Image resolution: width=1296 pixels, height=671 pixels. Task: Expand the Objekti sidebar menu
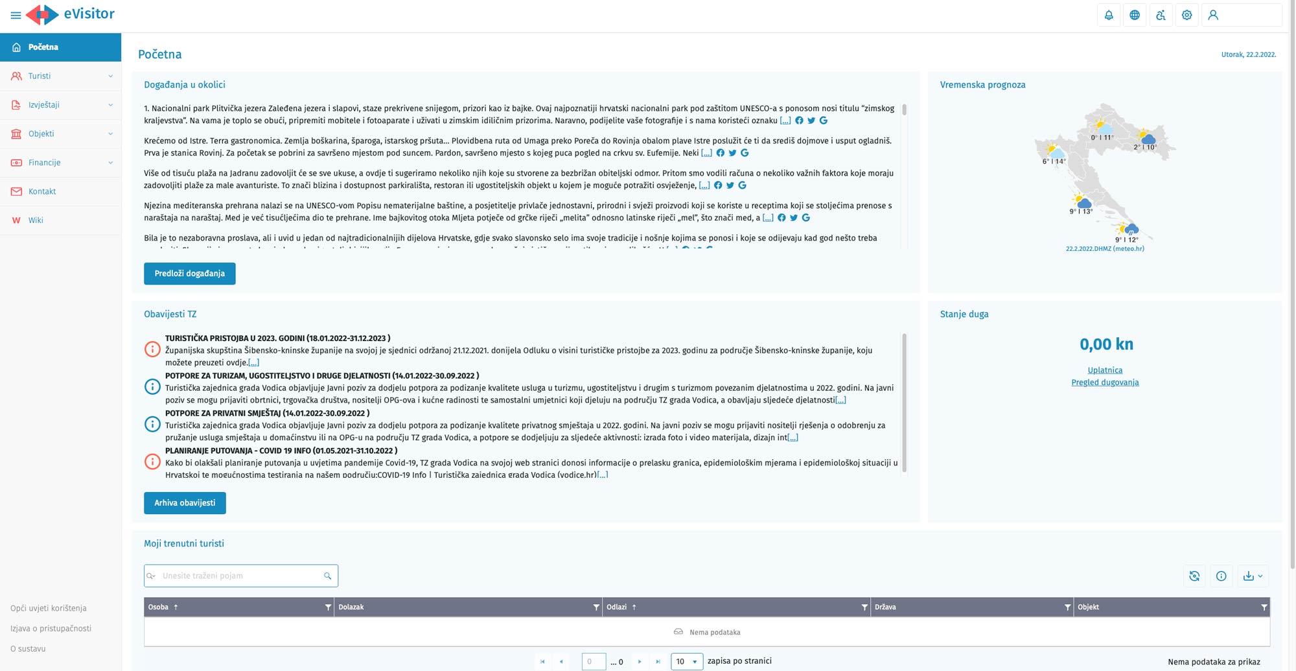(60, 134)
